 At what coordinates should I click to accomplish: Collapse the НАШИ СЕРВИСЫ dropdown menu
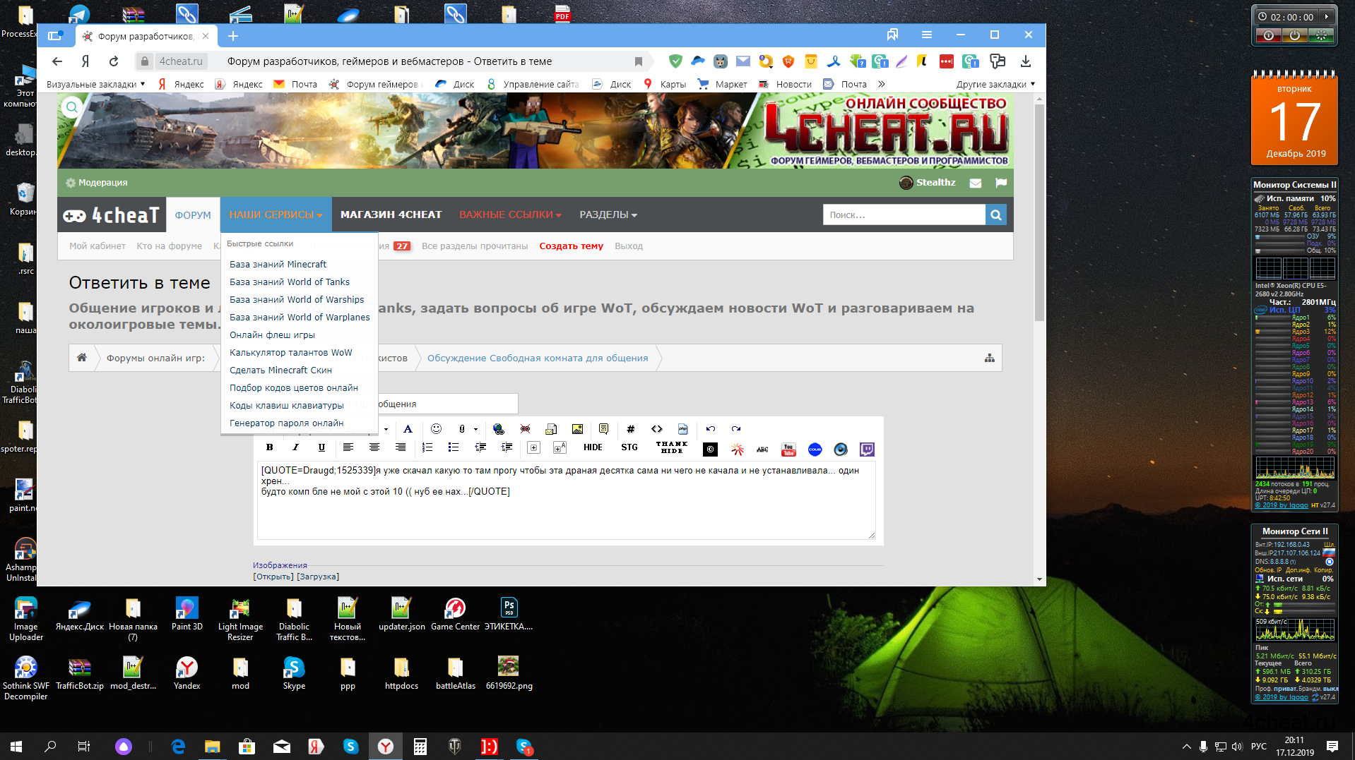pos(276,215)
